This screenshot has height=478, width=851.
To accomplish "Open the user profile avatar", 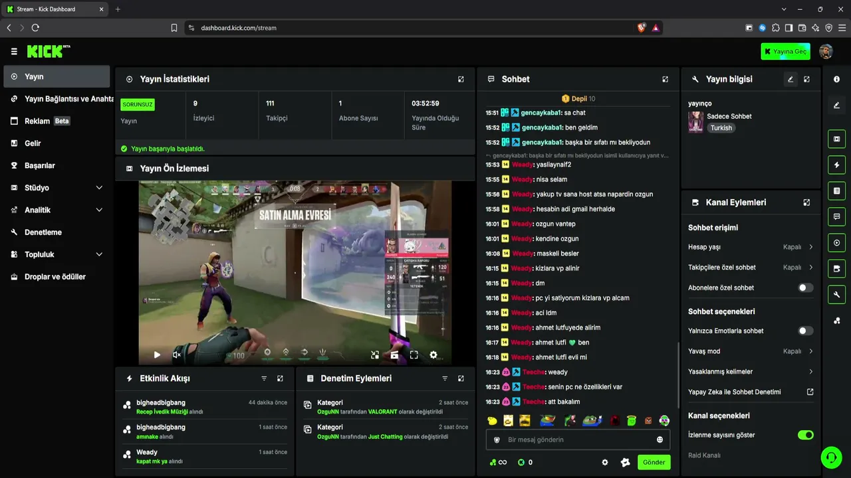I will tap(826, 52).
